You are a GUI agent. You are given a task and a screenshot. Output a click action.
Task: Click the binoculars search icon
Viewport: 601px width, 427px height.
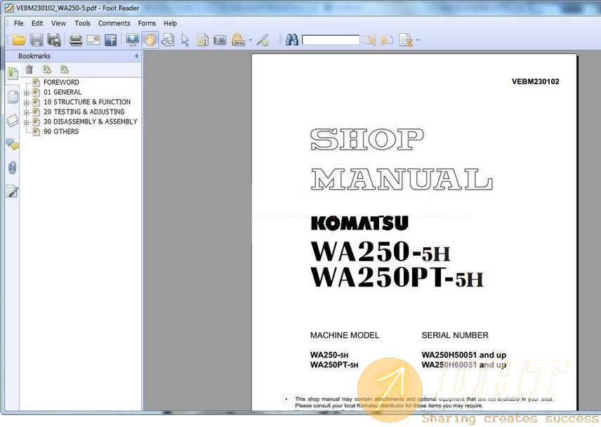point(292,40)
